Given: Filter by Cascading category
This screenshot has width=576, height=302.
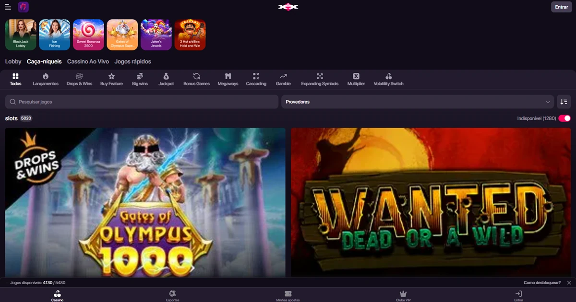Looking at the screenshot, I should pos(256,80).
